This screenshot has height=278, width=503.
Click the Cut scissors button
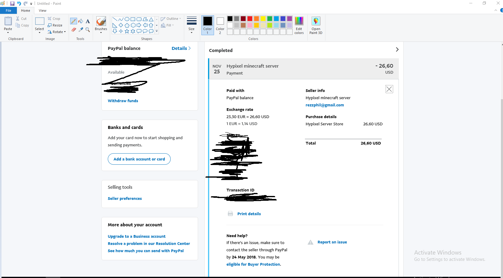[21, 19]
